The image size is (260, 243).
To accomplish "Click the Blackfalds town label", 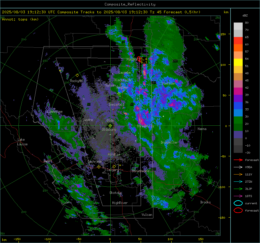I will (x=123, y=80).
